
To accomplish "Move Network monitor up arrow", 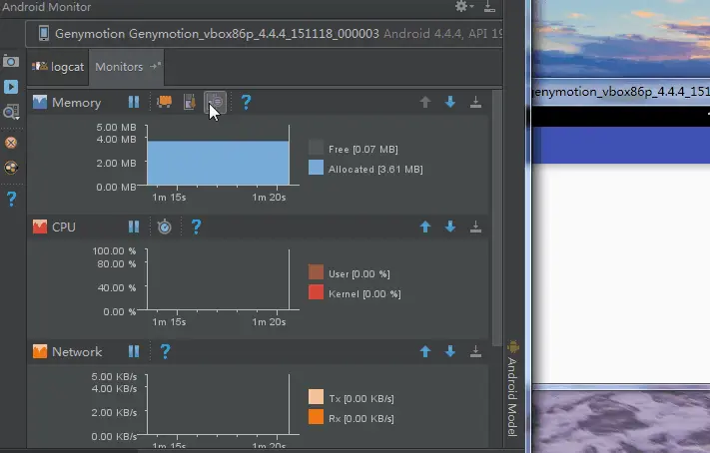I will pyautogui.click(x=425, y=351).
